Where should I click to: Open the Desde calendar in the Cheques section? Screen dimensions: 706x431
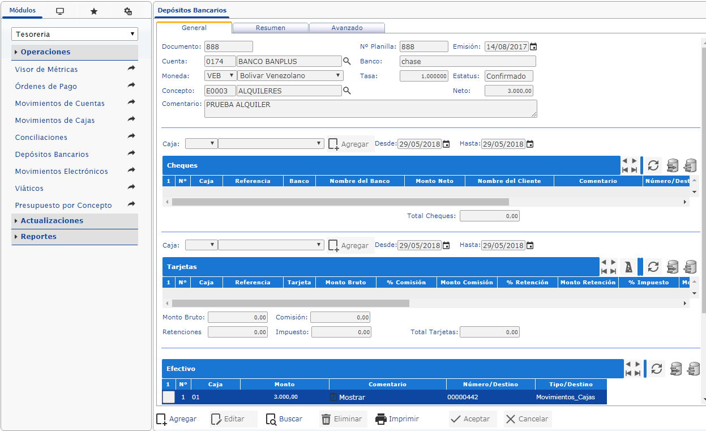[x=446, y=144]
